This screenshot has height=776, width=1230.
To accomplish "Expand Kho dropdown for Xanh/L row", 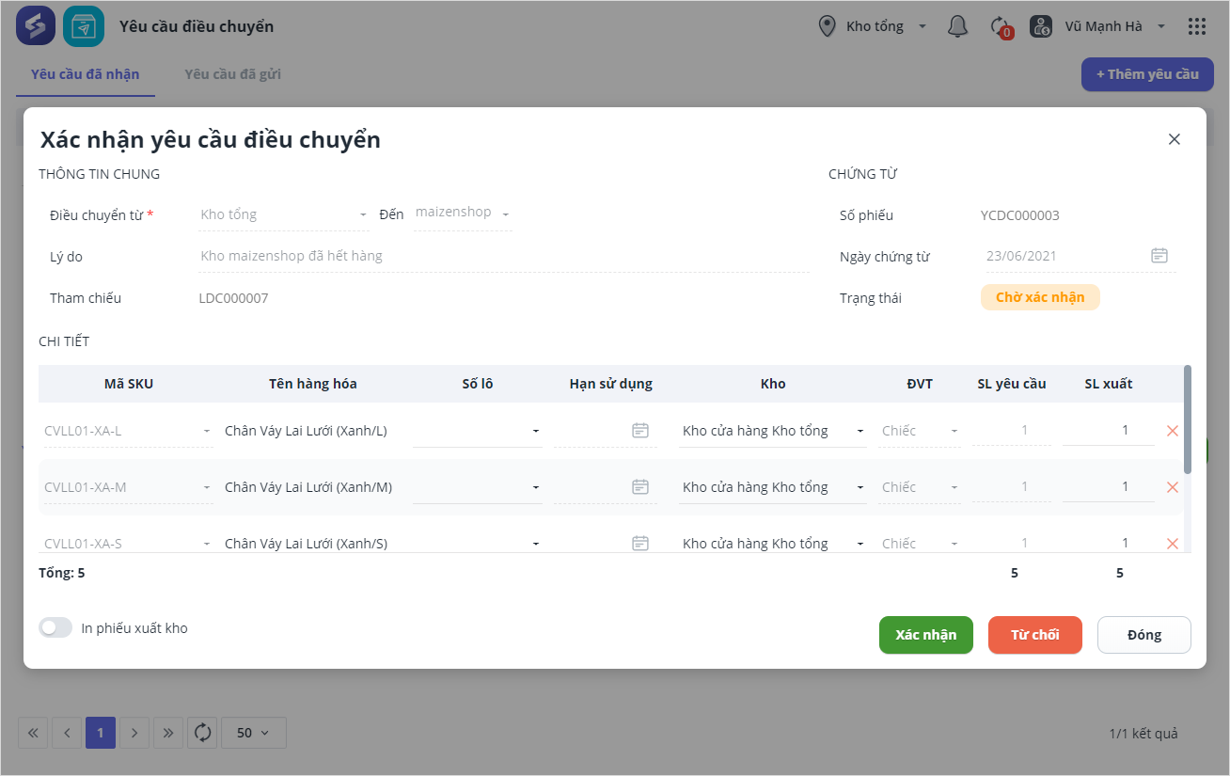I will click(860, 432).
